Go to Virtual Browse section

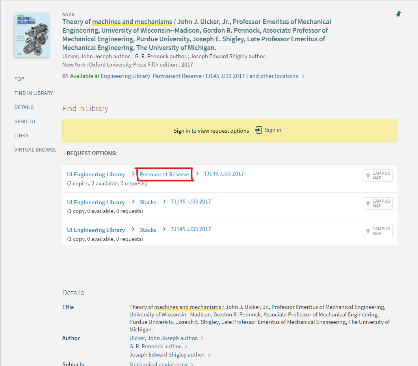[x=35, y=150]
